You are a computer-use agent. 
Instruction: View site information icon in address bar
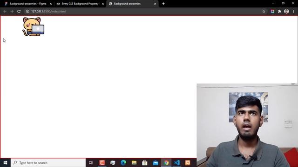(27, 11)
